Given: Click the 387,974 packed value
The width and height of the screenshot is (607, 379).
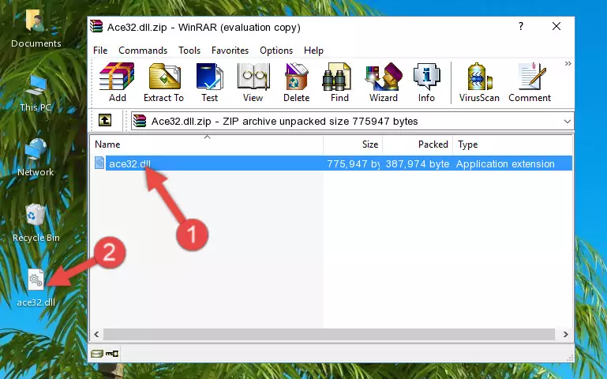Looking at the screenshot, I should (x=418, y=163).
